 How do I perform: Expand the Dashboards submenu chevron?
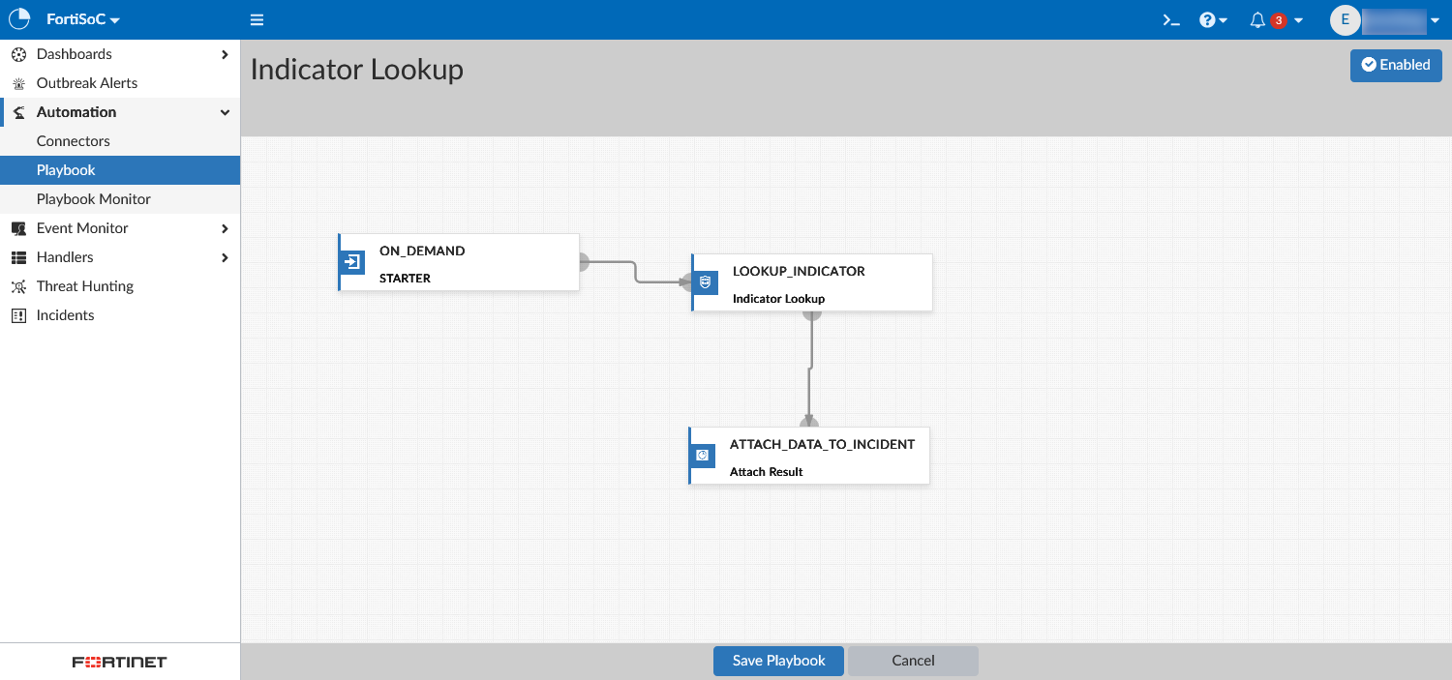(x=225, y=54)
